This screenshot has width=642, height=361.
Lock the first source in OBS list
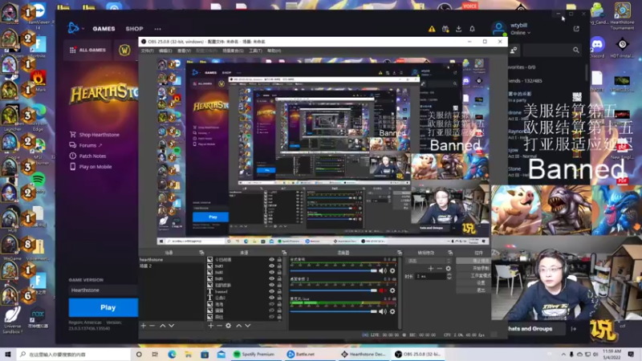279,259
